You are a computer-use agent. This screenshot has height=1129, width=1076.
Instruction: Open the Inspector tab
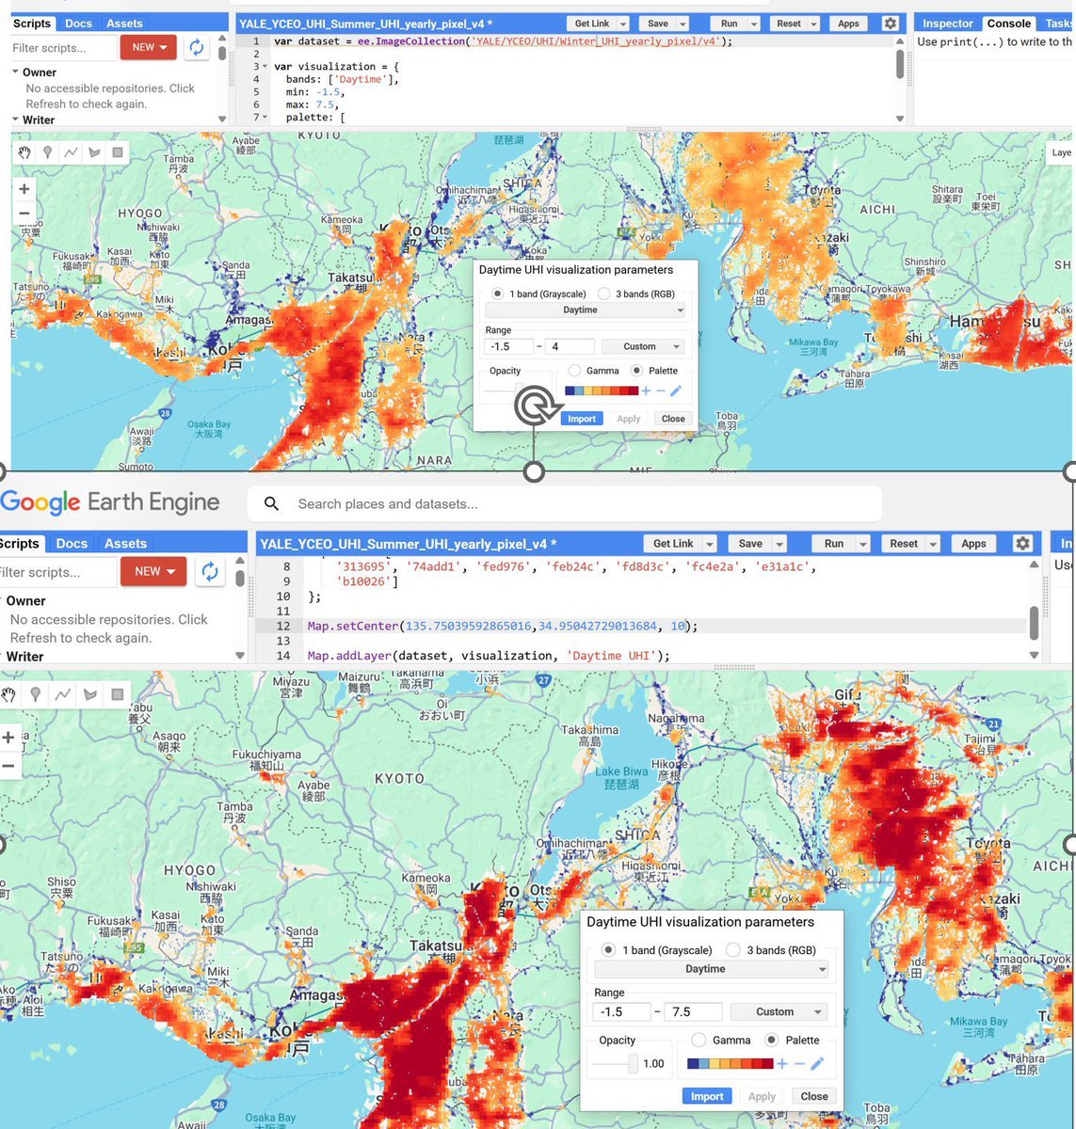pos(947,24)
